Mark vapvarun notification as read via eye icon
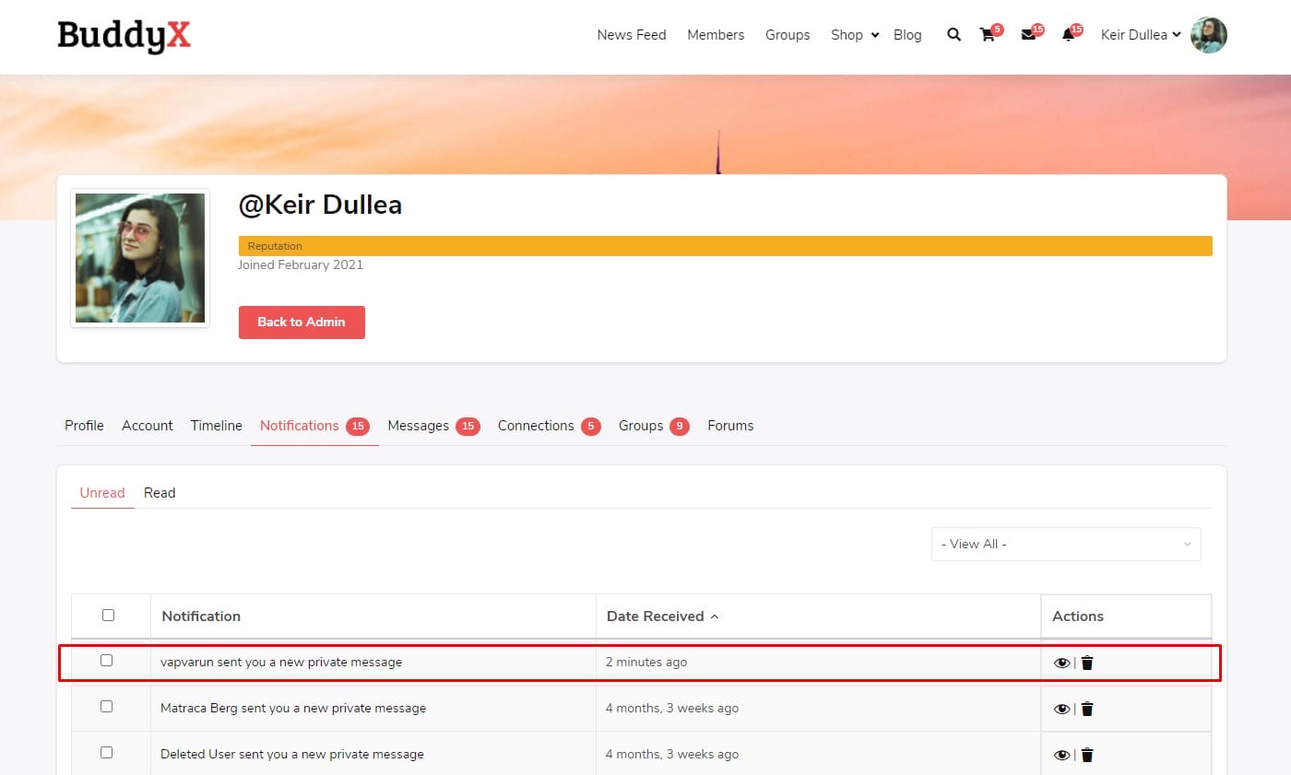The width and height of the screenshot is (1291, 775). click(1061, 663)
